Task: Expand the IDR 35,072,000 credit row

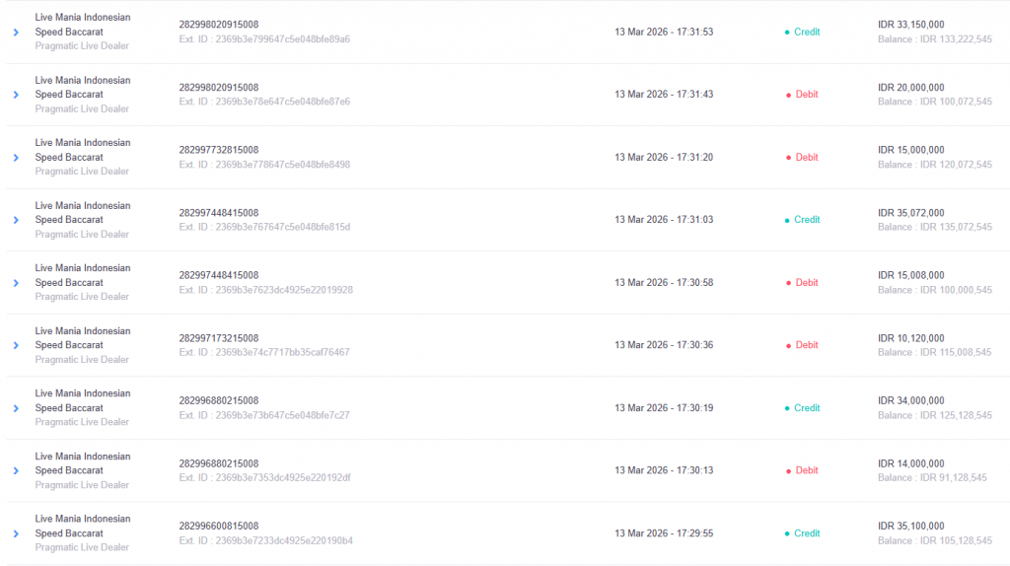Action: coord(16,220)
